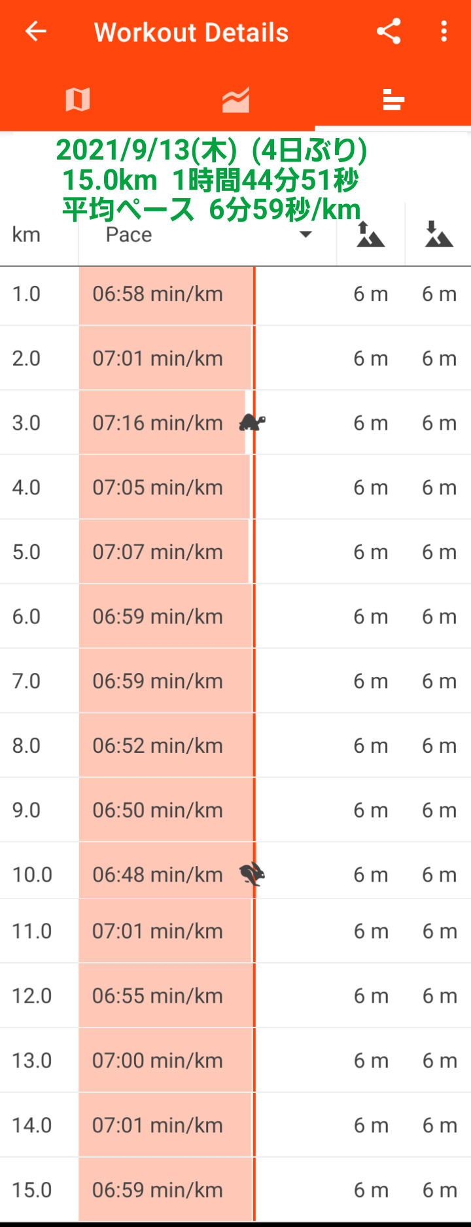Switch to the map tab

(x=78, y=99)
